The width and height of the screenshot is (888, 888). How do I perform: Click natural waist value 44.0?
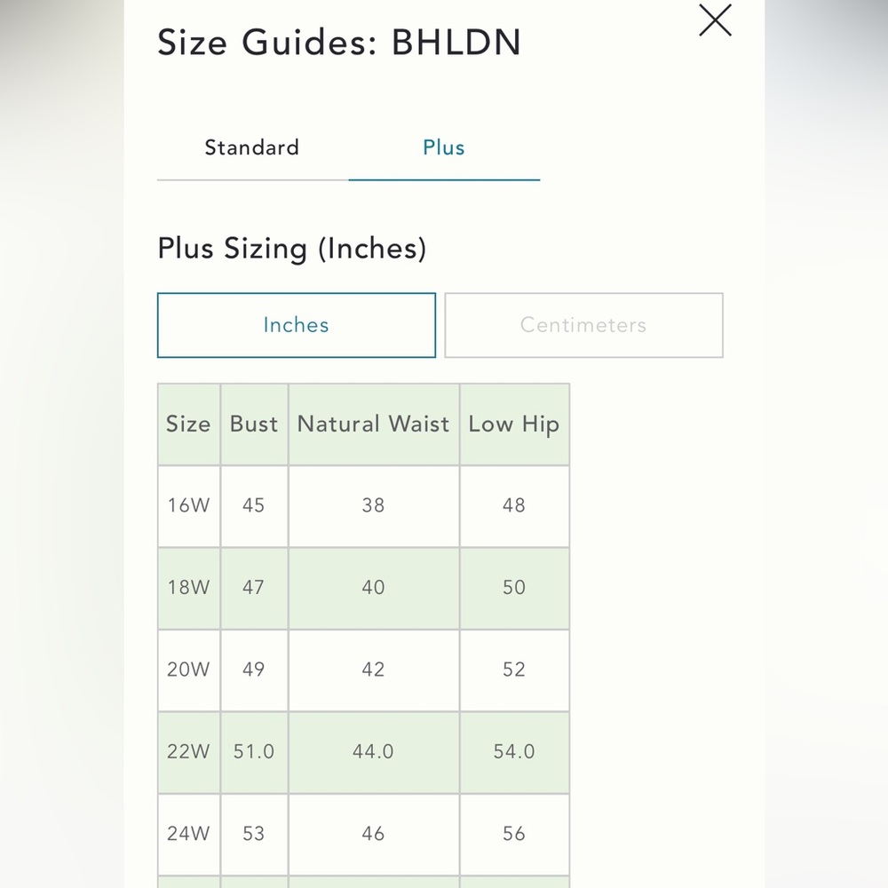374,752
